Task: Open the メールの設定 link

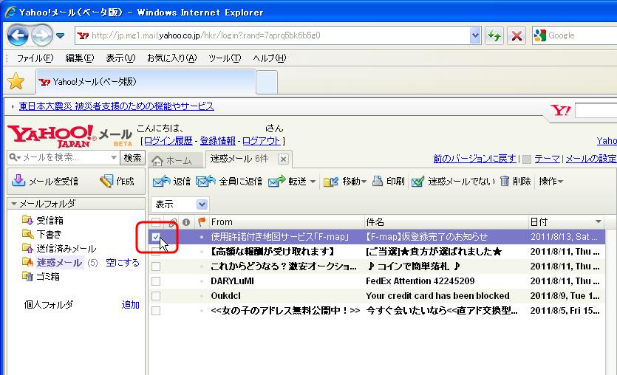Action: [x=591, y=159]
